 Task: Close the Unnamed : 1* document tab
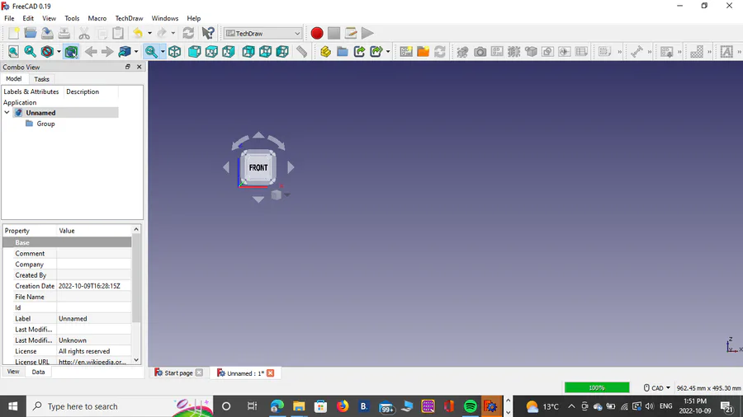tap(270, 373)
